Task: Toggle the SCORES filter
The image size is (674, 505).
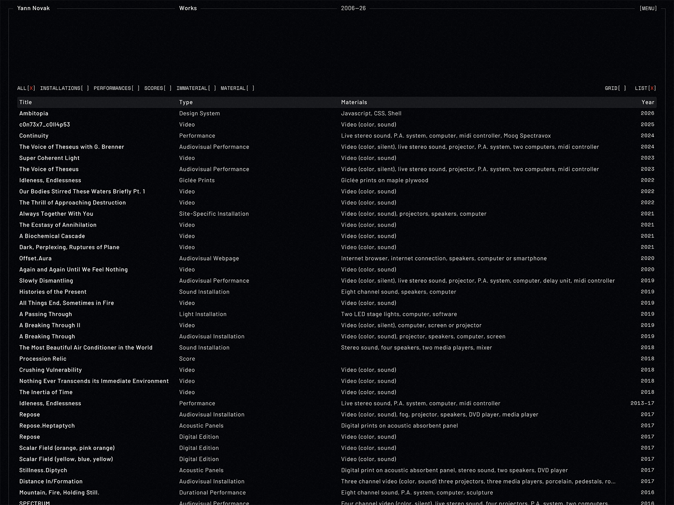Action: tap(158, 88)
